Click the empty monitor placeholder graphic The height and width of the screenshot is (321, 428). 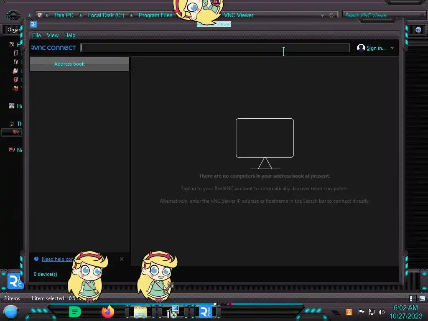tap(265, 144)
